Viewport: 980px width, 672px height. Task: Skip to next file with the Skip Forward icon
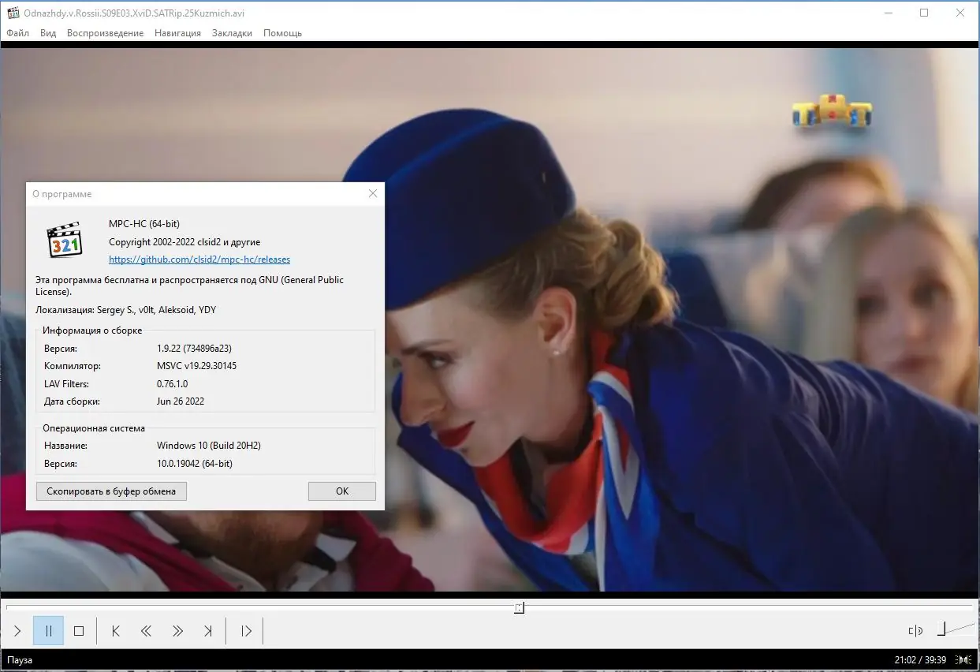pyautogui.click(x=208, y=630)
